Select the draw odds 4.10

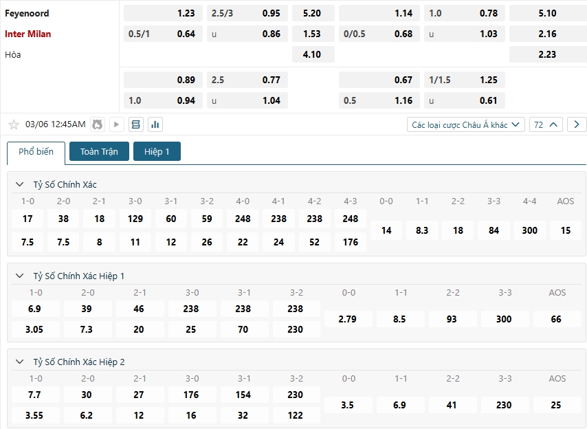point(311,54)
